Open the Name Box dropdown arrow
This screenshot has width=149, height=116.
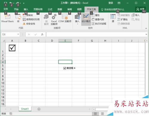[18, 34]
